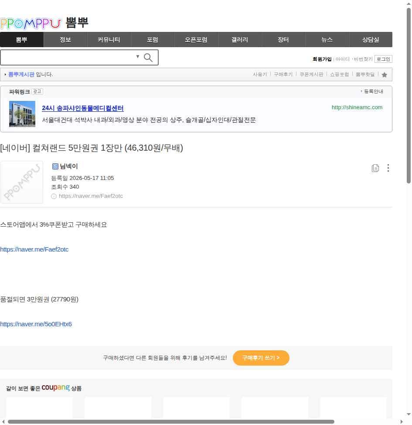This screenshot has height=425, width=412.
Task: Click the 회원가입 link
Action: (322, 59)
